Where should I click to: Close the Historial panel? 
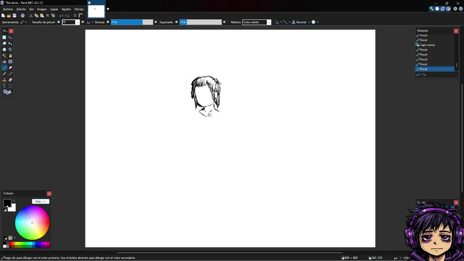tap(456, 31)
